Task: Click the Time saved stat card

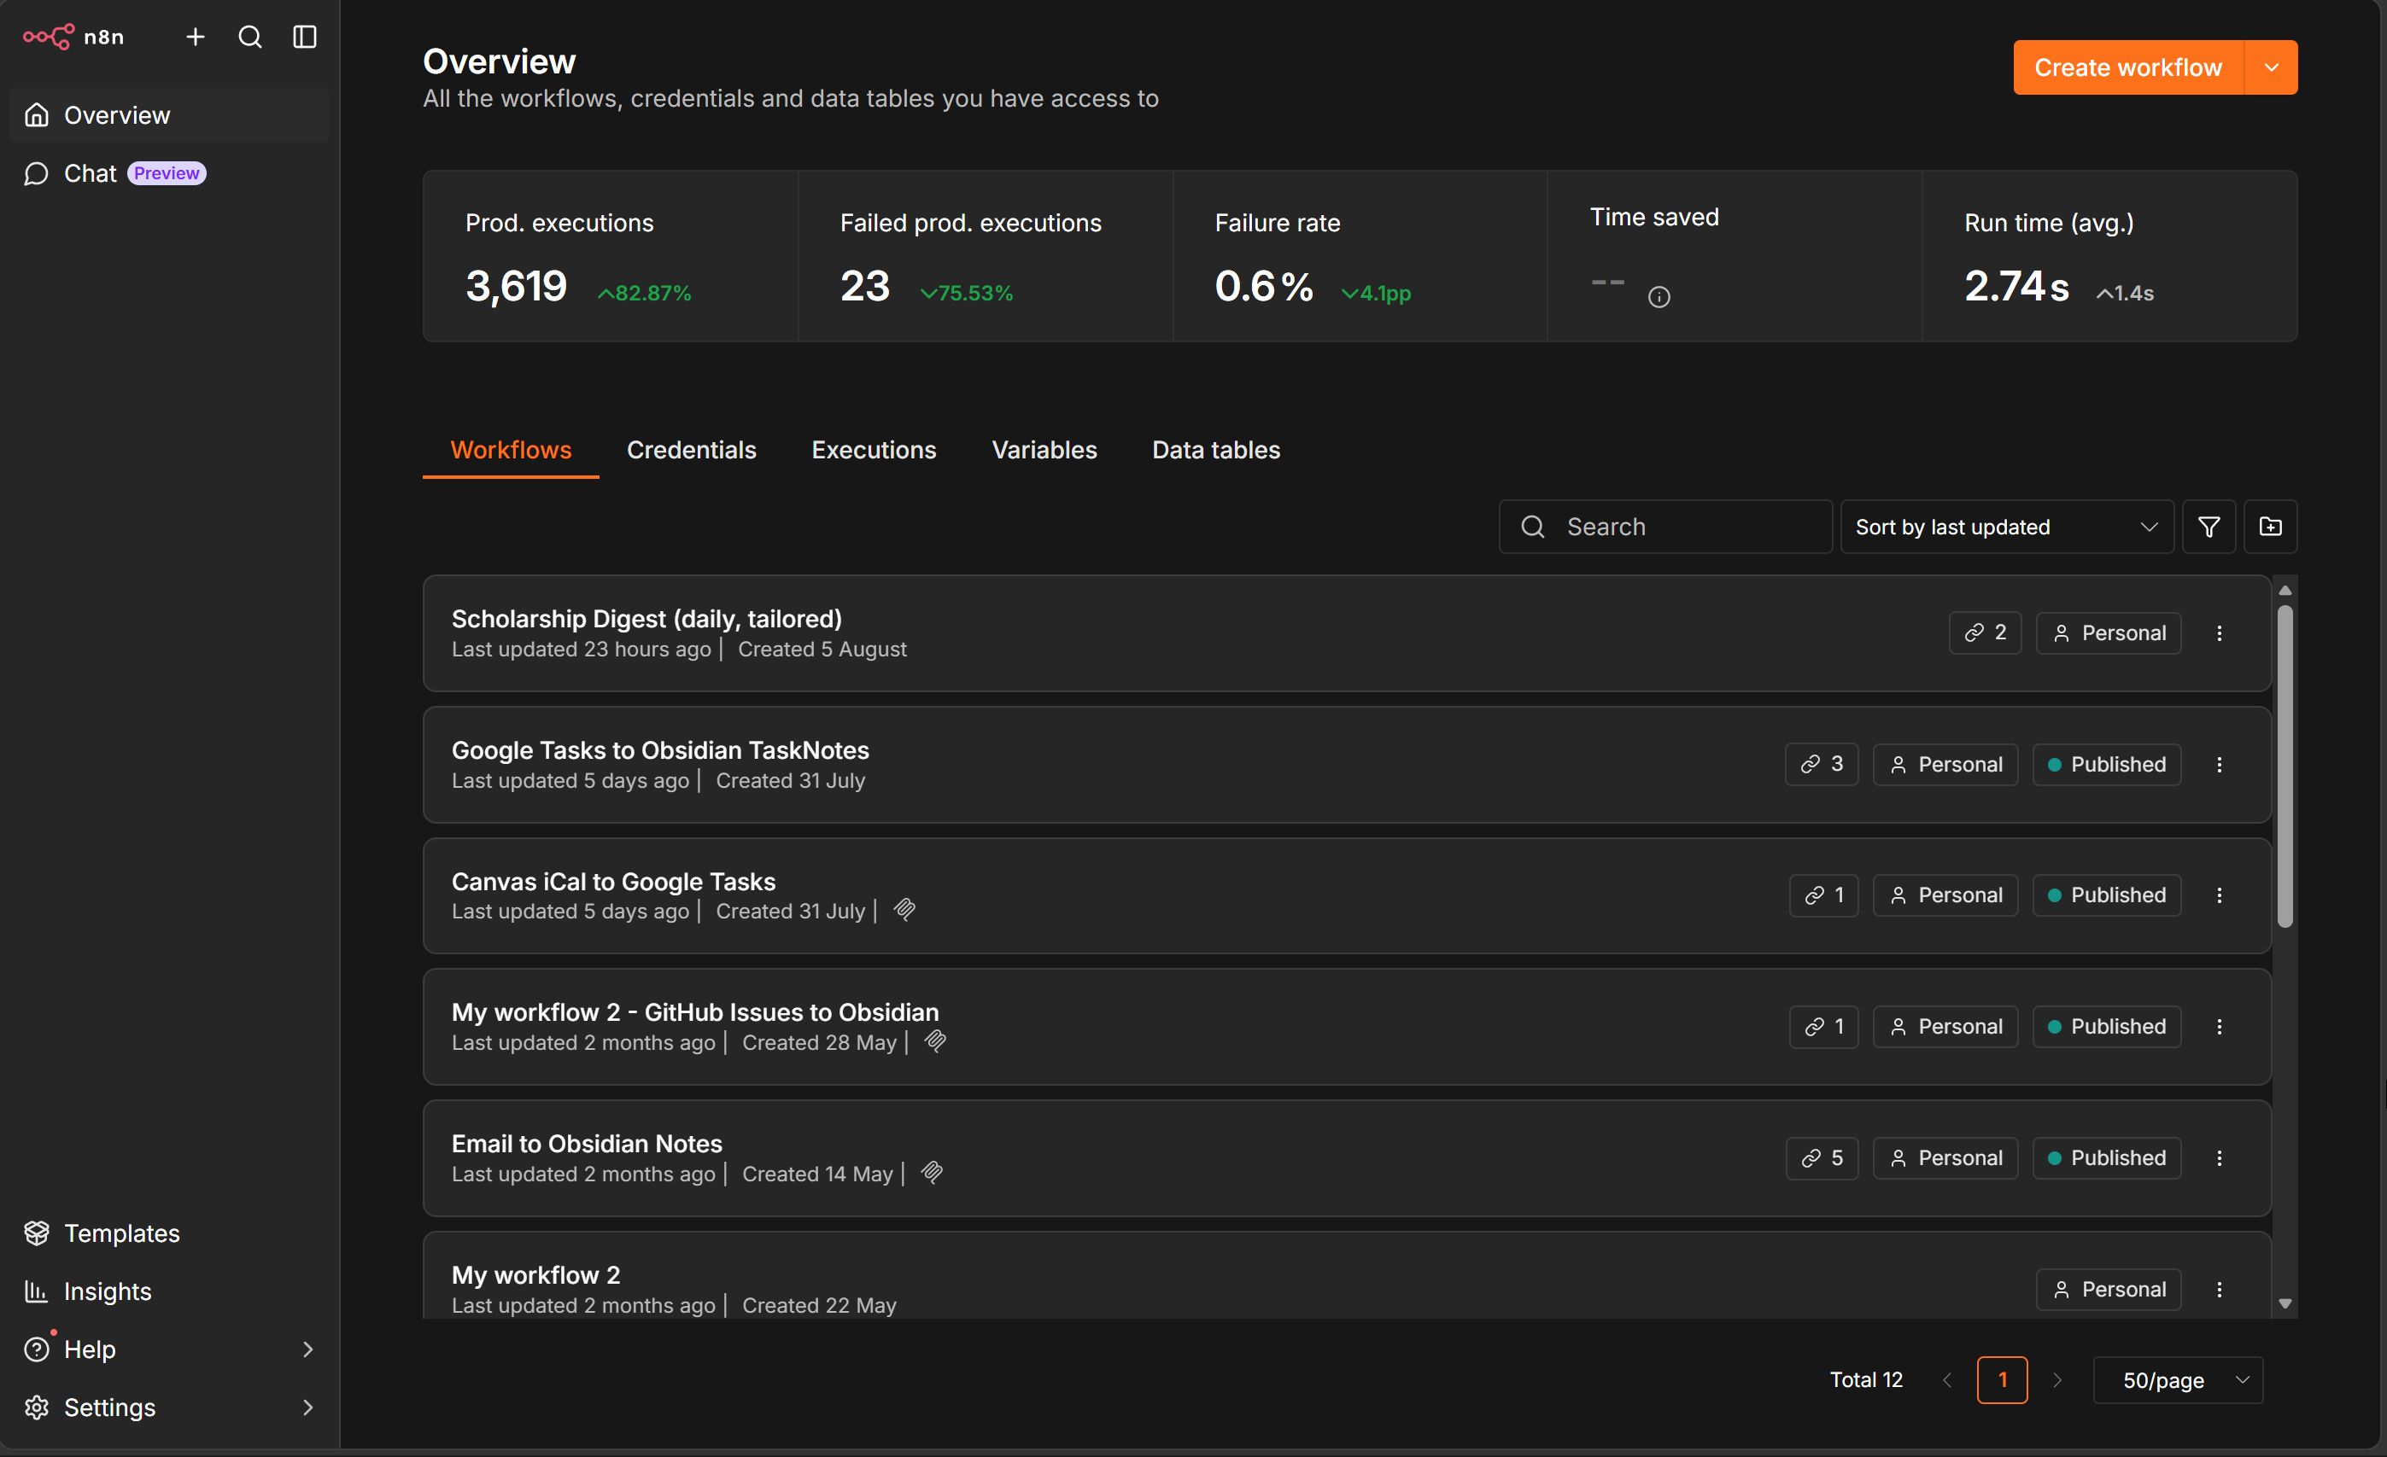Action: [x=1735, y=257]
